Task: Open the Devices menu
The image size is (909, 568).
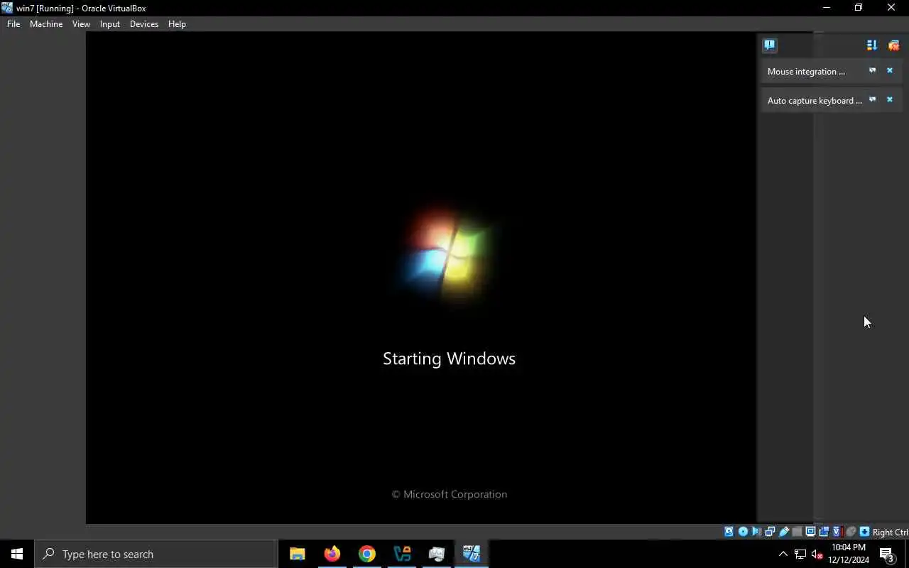Action: point(144,23)
